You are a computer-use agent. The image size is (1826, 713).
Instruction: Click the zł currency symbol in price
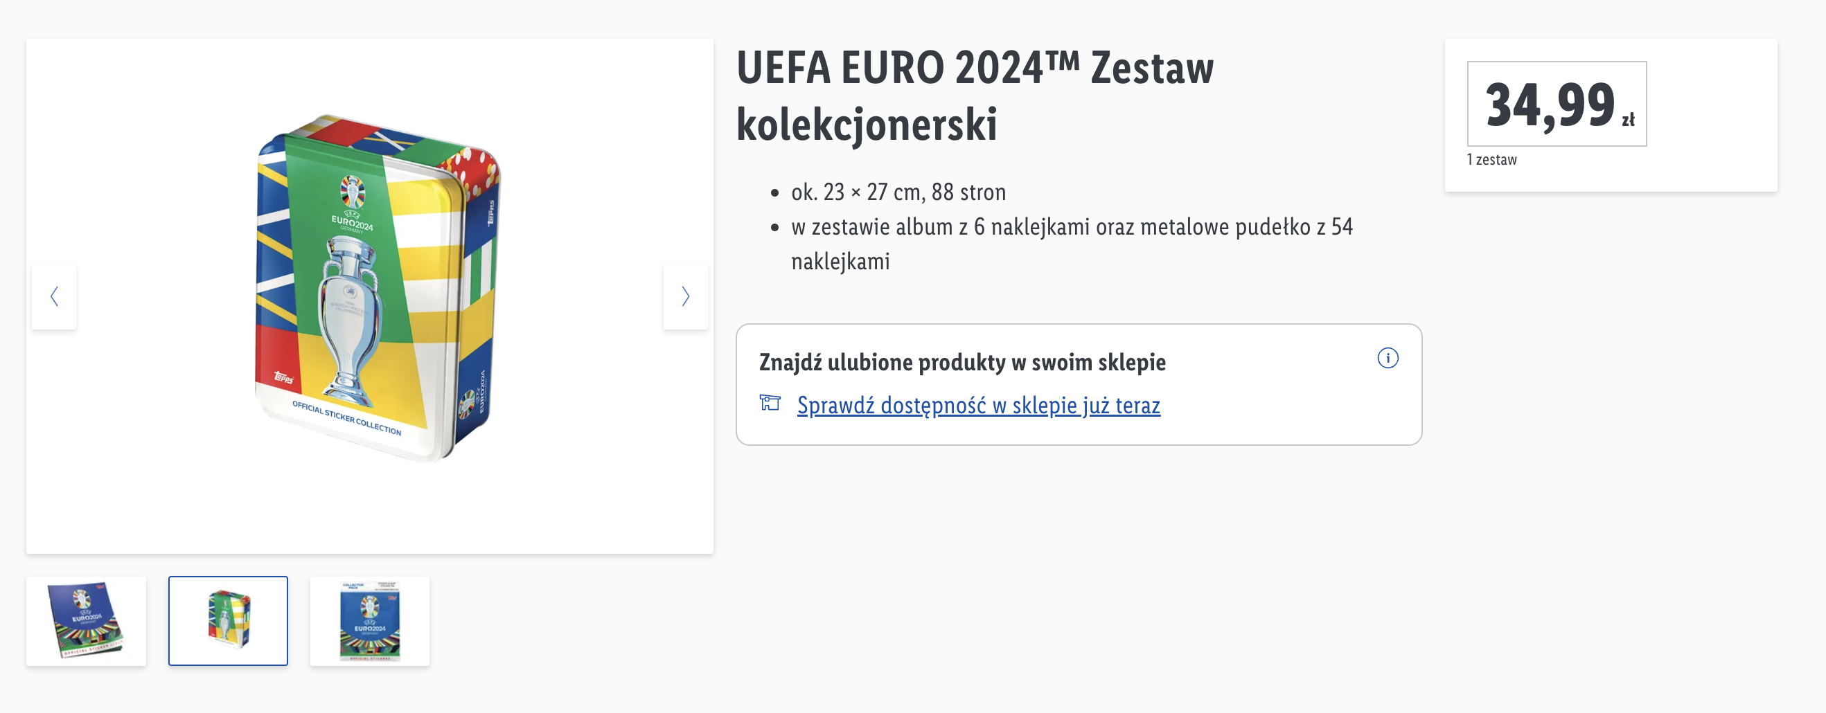pos(1629,120)
